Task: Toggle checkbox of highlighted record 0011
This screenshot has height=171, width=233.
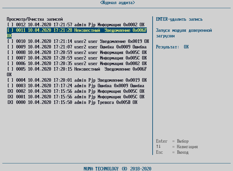Action: (10, 30)
